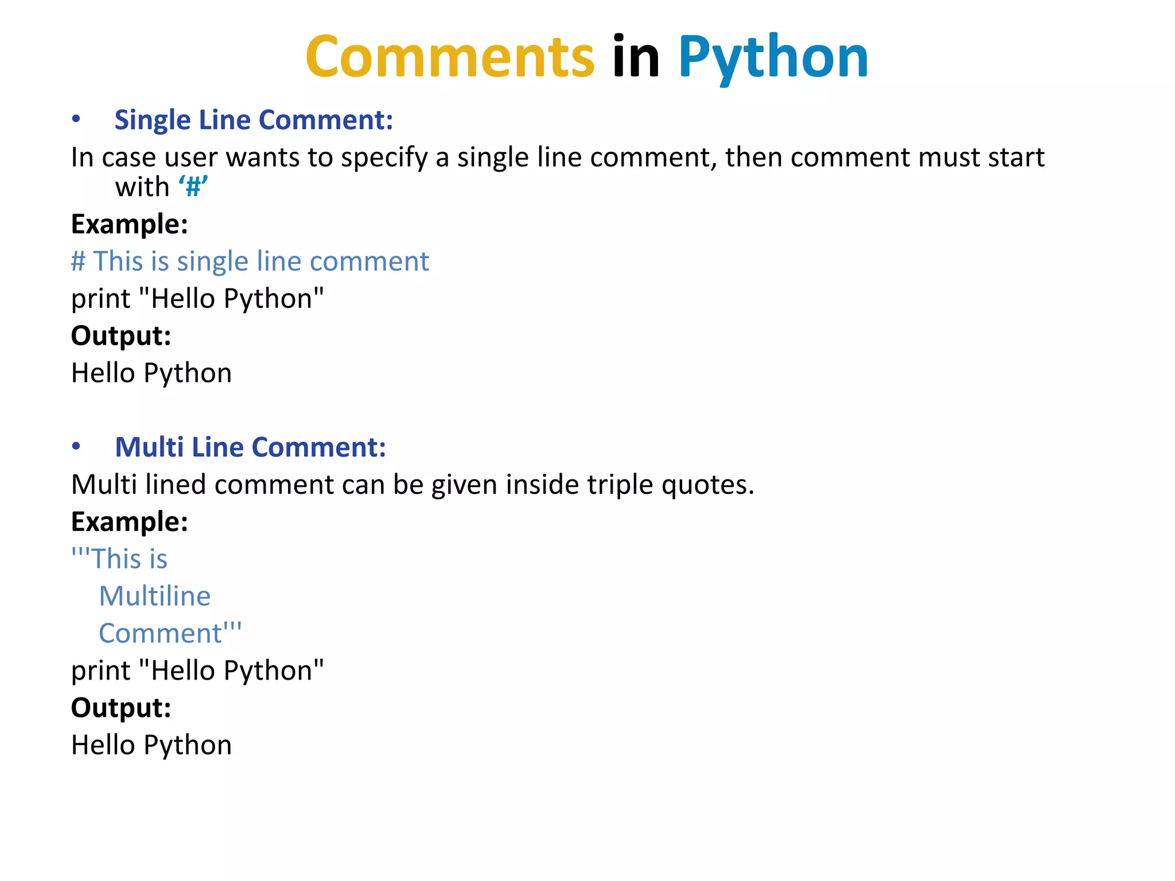
Task: Click the word Python in the title
Action: tap(773, 59)
